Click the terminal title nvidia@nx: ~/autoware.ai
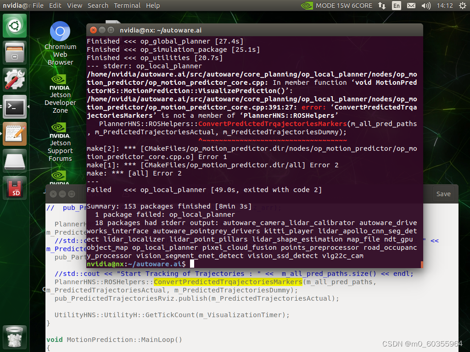 click(x=160, y=30)
